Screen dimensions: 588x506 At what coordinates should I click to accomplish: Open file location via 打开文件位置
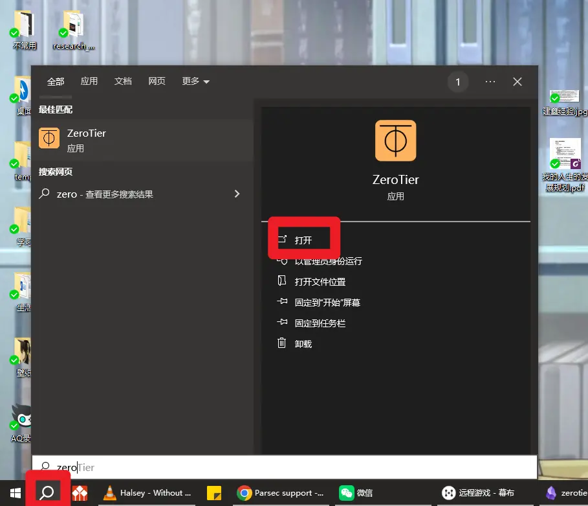tap(320, 282)
